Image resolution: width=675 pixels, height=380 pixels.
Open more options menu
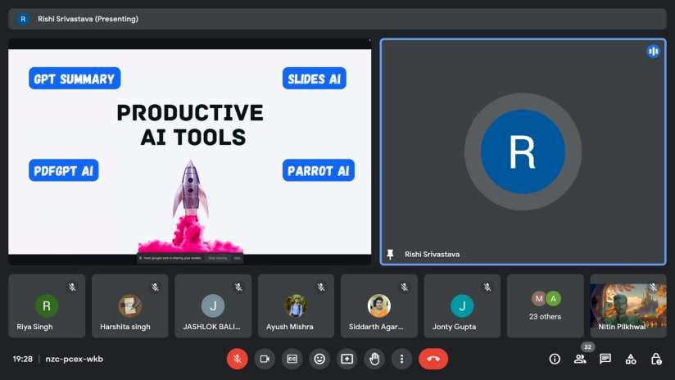click(401, 359)
